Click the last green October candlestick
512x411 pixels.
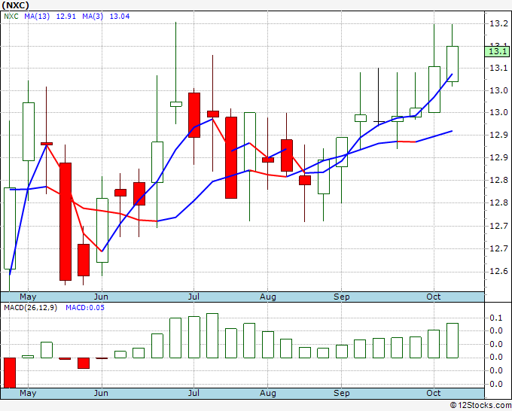(x=453, y=64)
